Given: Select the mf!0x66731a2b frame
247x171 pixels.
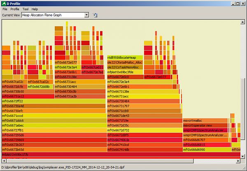Looking at the screenshot, I should [x=80, y=97].
